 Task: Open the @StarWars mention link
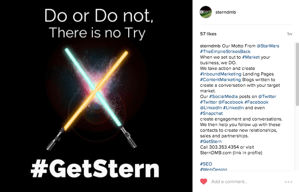[268, 46]
